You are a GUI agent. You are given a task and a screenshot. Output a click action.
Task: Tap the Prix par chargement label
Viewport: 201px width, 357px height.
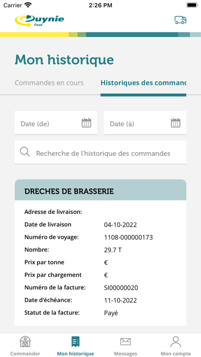53,275
